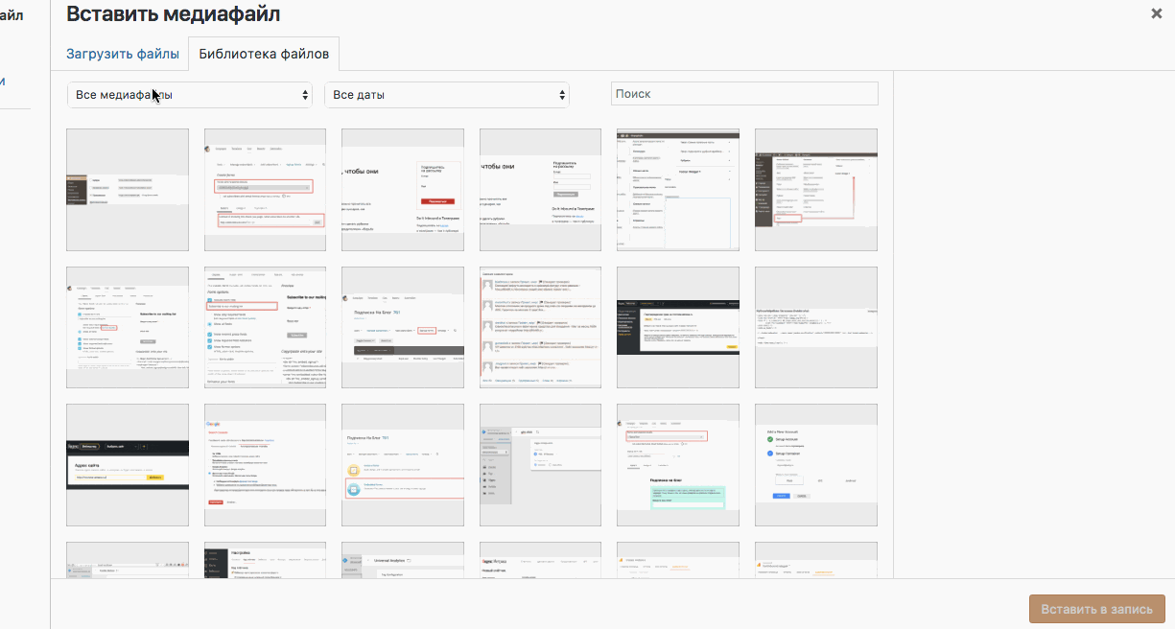Select the Библиотека файлов tab

click(x=264, y=54)
